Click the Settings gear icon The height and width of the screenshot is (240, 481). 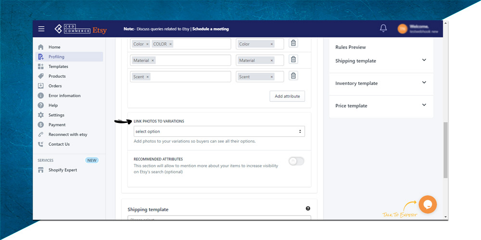pyautogui.click(x=41, y=115)
